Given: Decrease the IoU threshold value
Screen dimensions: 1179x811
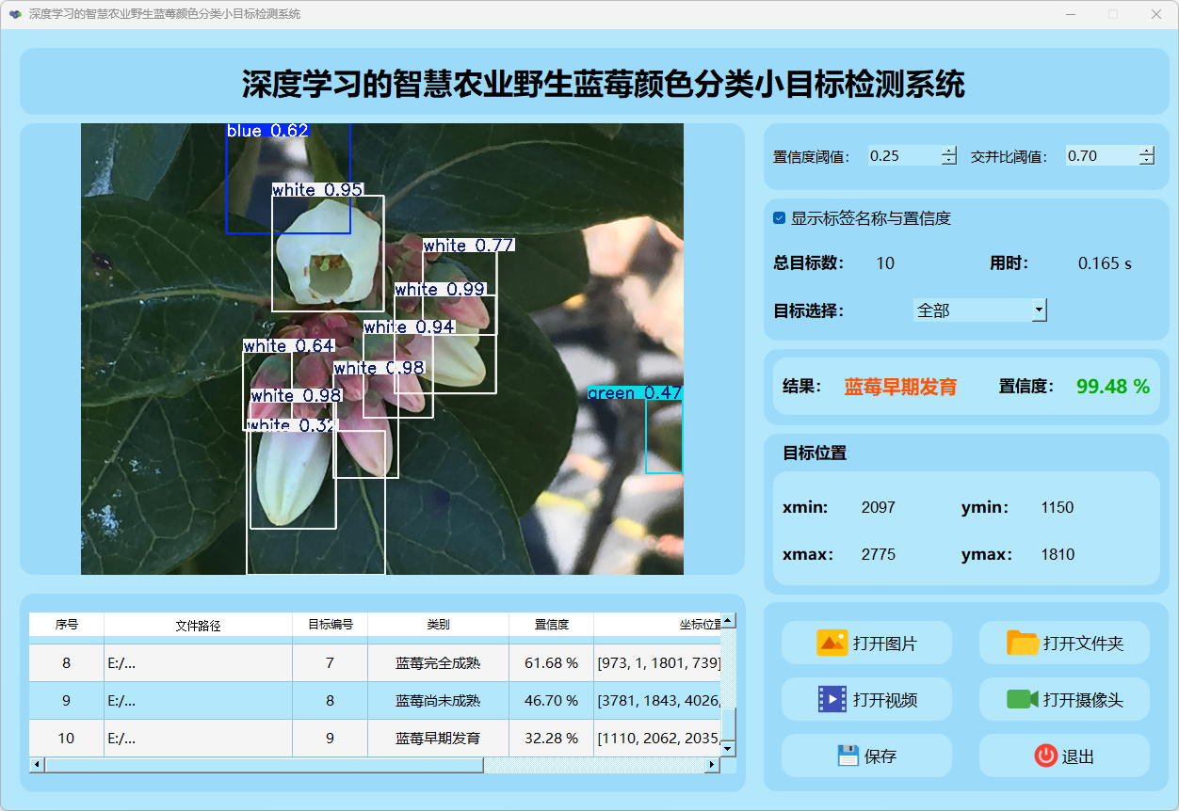Looking at the screenshot, I should point(1146,161).
